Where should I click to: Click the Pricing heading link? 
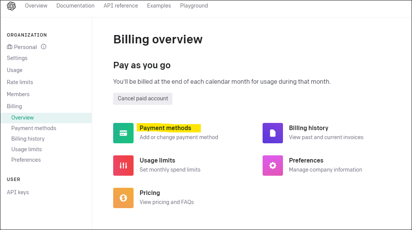(150, 193)
